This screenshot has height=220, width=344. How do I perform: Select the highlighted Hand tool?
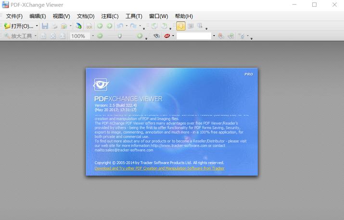[181, 26]
